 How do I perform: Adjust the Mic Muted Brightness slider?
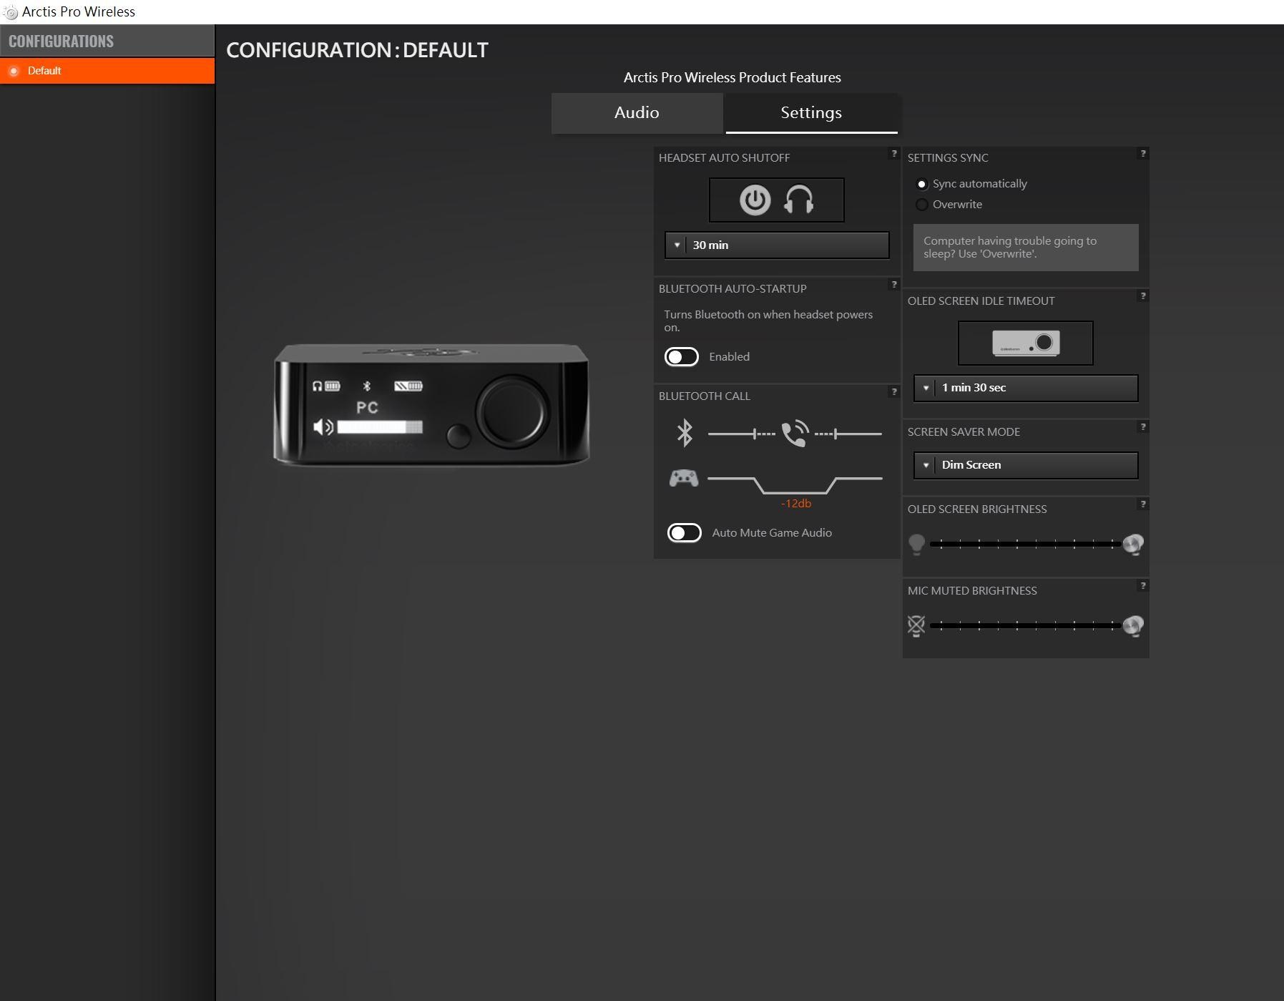(1024, 625)
